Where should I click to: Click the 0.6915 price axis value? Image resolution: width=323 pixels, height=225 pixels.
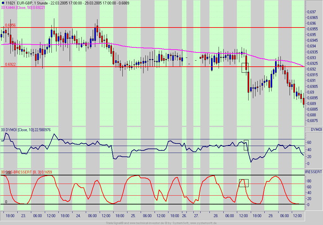[x=312, y=75]
